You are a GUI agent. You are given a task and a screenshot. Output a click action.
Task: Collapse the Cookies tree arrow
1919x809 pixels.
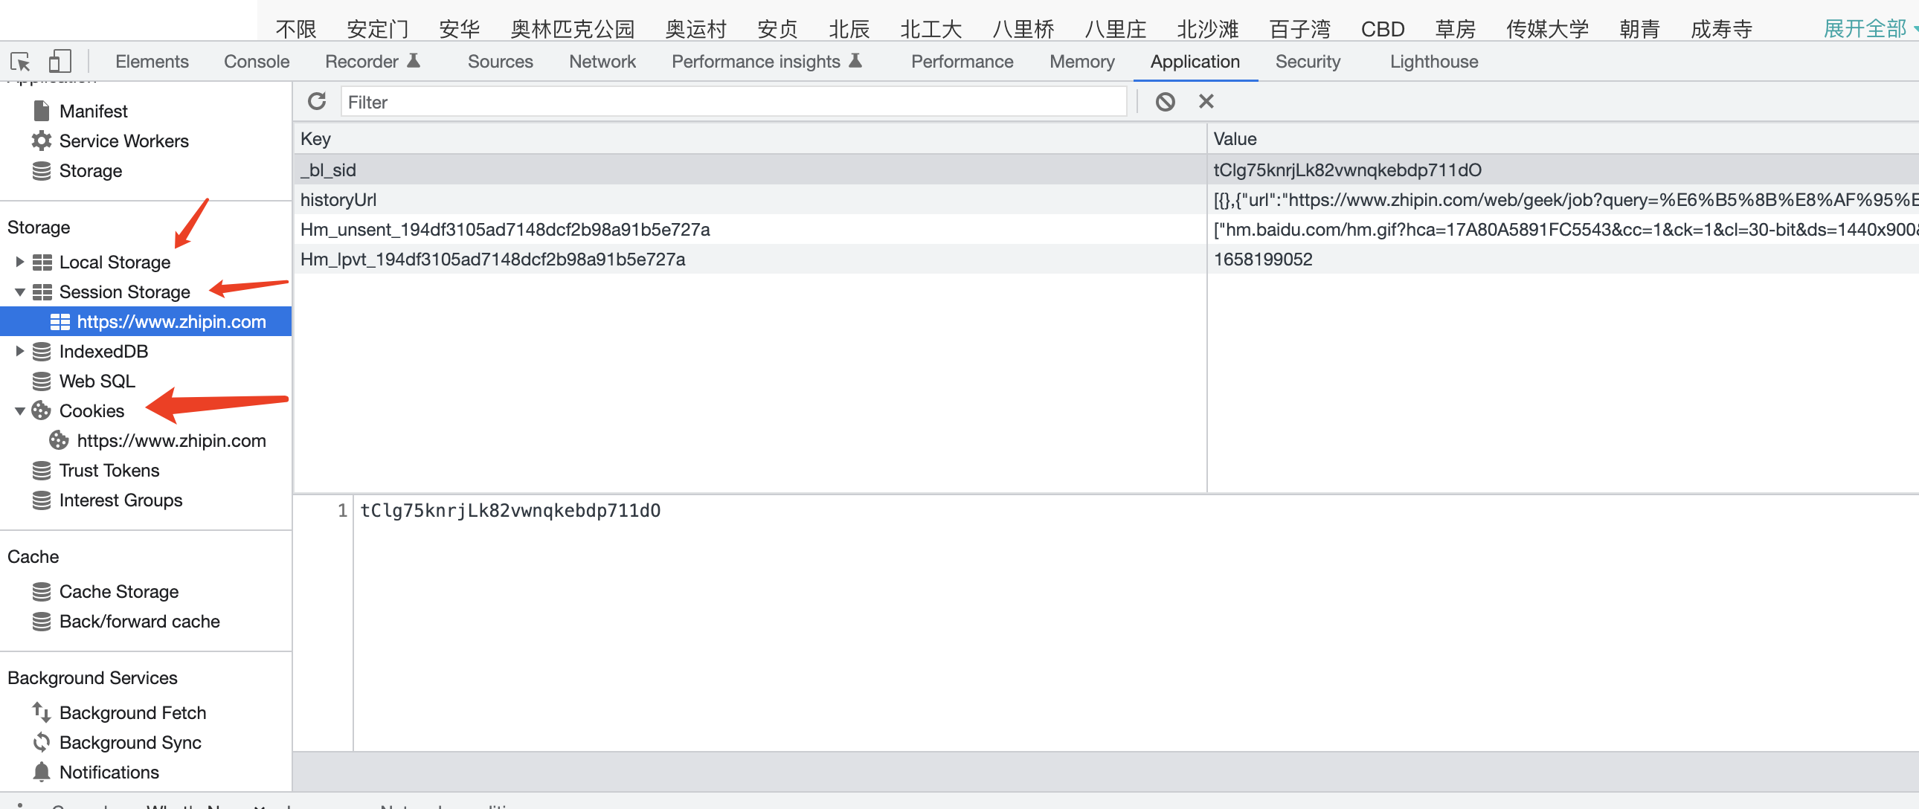tap(20, 411)
